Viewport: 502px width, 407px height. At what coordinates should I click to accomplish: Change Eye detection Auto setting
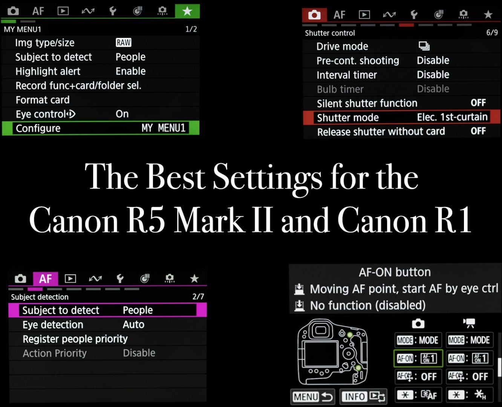(x=107, y=324)
